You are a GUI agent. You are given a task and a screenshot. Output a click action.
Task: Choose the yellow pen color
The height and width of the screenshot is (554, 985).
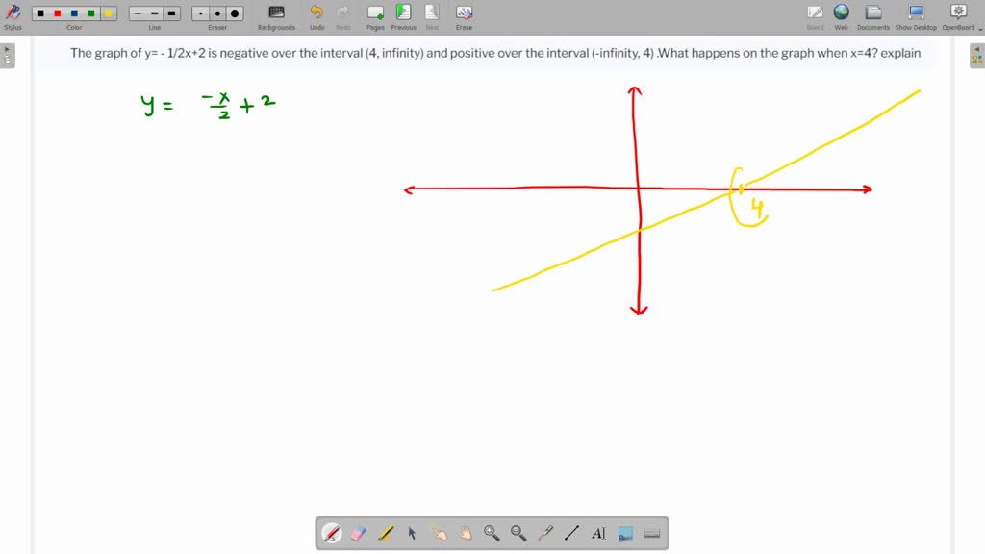pyautogui.click(x=108, y=13)
